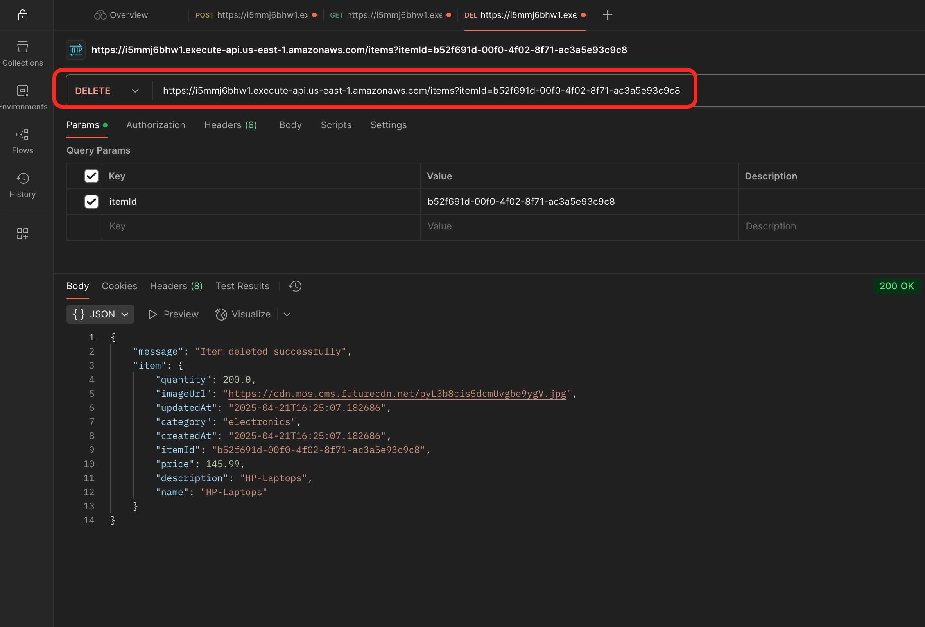925x627 pixels.
Task: Open the Test Results tab
Action: click(242, 286)
